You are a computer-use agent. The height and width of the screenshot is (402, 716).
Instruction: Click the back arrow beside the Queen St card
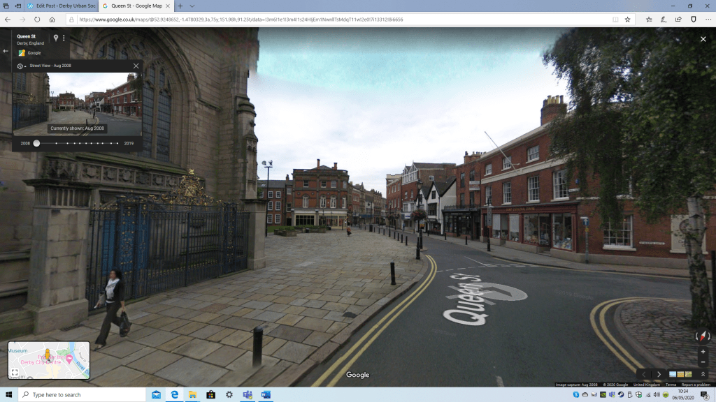pos(6,51)
